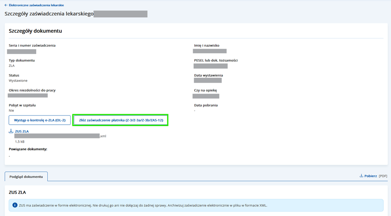Viewport: 391px width, 216px height.
Task: Click download icon next to Pobierz
Action: pyautogui.click(x=361, y=176)
